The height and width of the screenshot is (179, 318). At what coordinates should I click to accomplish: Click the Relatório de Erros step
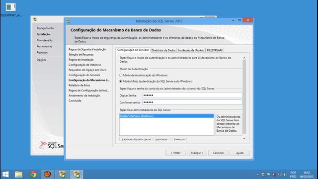79,85
